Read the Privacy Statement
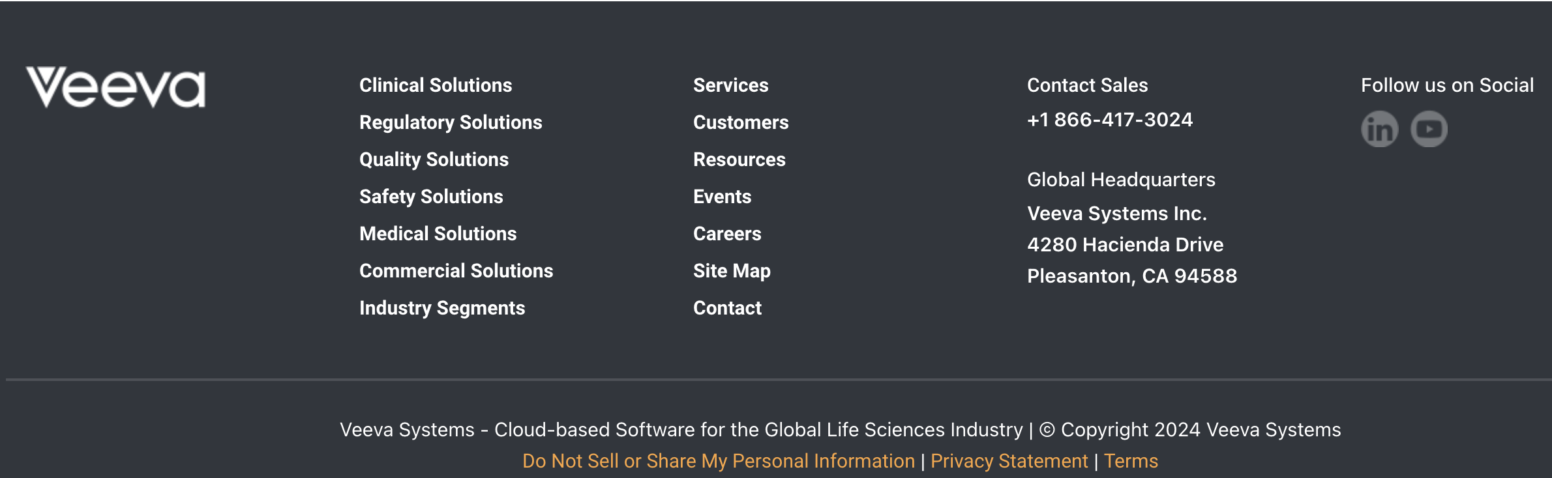Screen dimensions: 1552x478 point(1009,461)
